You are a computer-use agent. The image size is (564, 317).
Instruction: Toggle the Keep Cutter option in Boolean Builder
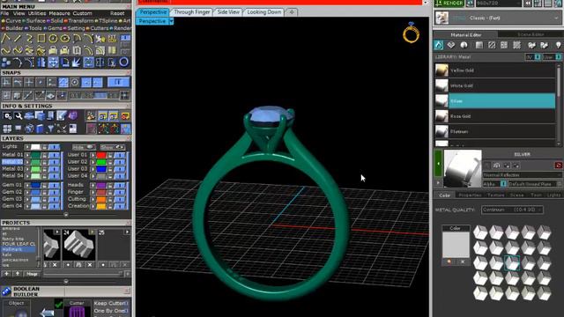pyautogui.click(x=110, y=303)
